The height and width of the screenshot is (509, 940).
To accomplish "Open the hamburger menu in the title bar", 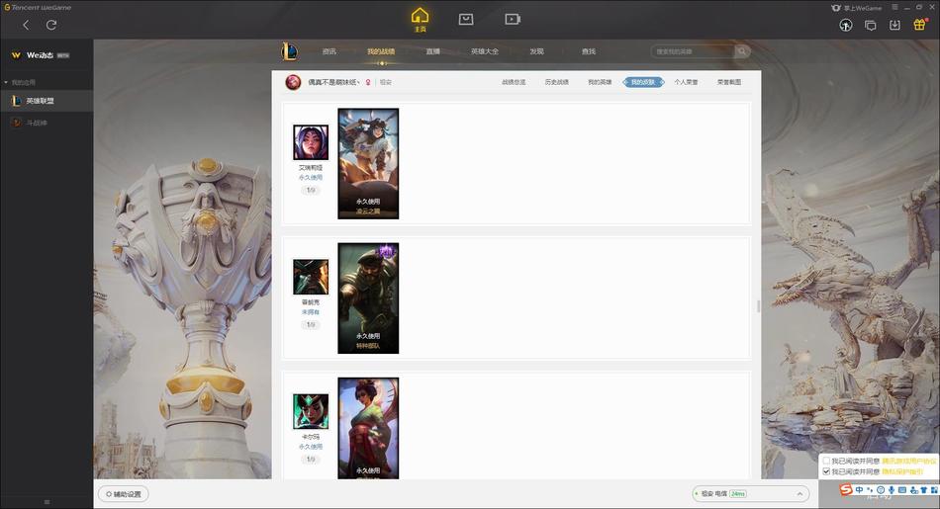I will point(894,7).
